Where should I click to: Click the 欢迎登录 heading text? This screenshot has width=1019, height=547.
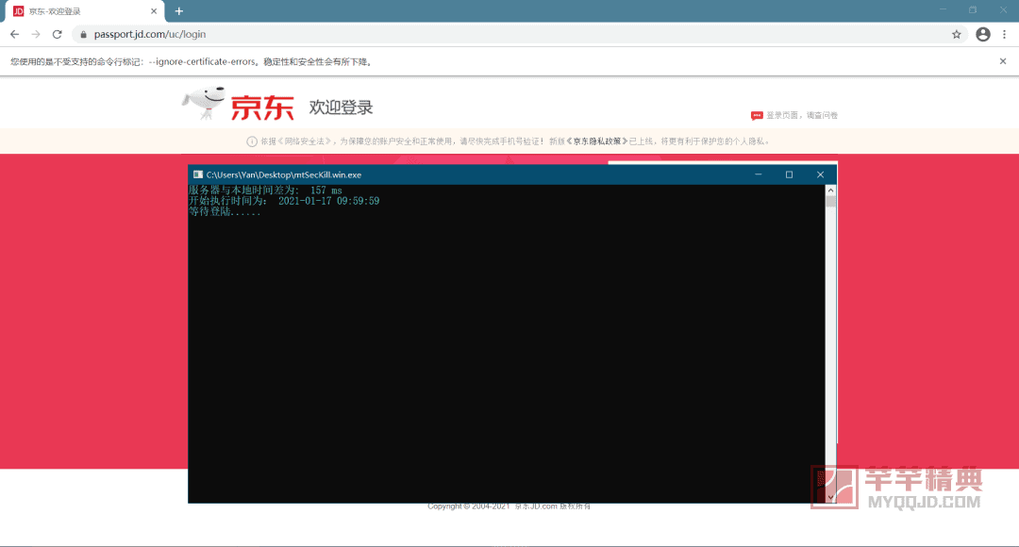coord(341,108)
